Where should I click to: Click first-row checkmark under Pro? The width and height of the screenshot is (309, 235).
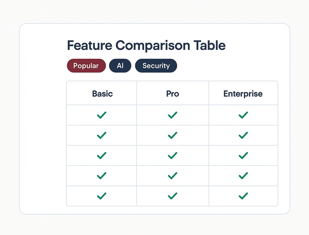(173, 115)
